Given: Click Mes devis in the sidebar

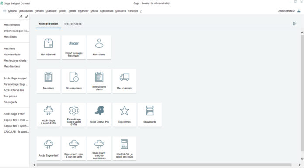Looking at the screenshot, I should coord(10,48).
